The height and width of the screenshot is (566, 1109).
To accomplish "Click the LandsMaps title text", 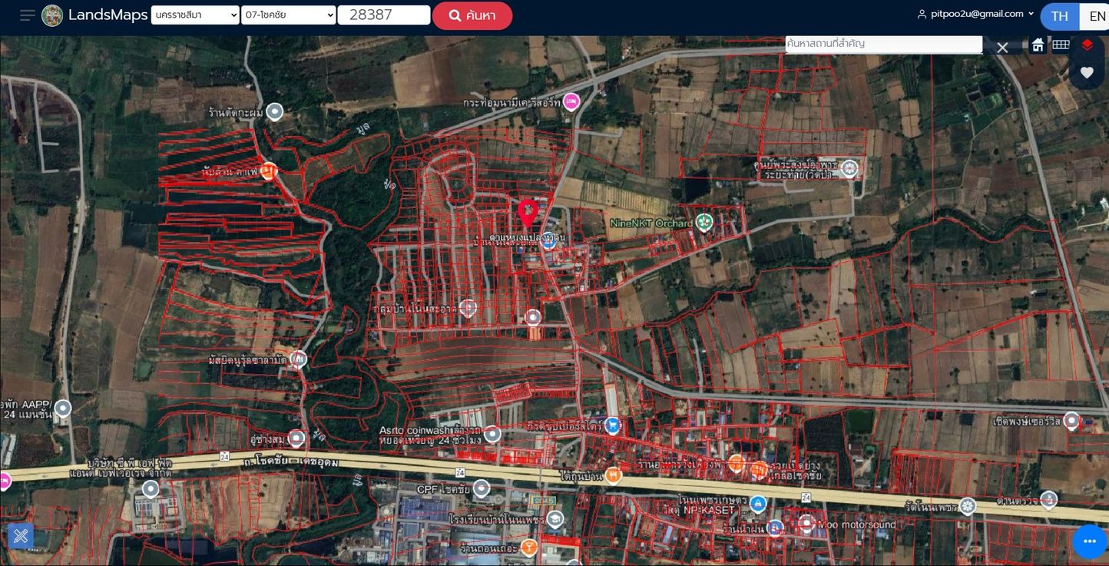I will (x=108, y=15).
